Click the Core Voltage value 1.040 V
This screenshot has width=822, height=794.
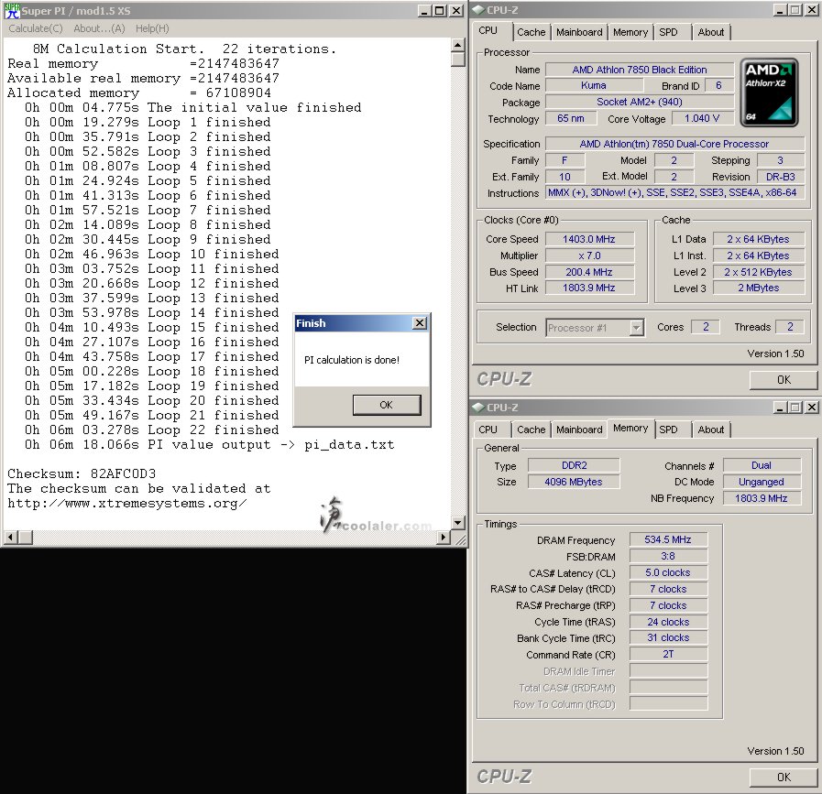(x=702, y=118)
